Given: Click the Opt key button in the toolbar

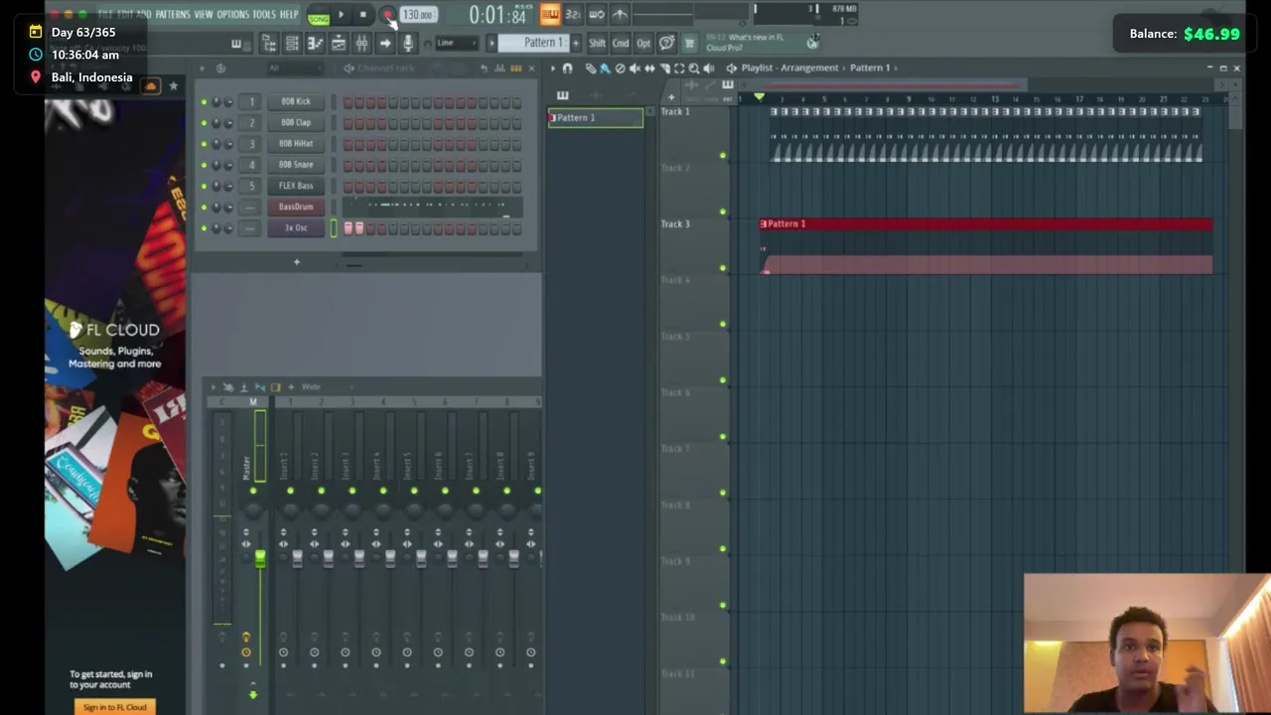Looking at the screenshot, I should (643, 43).
